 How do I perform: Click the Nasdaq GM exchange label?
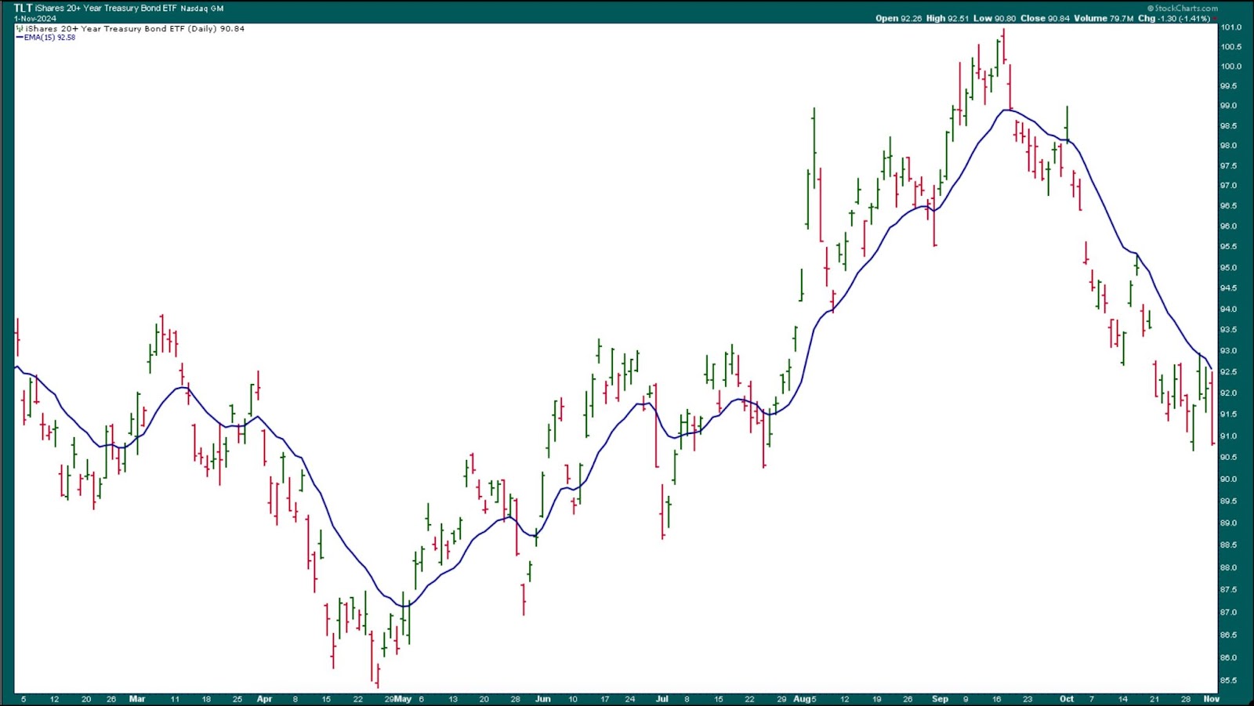click(202, 9)
